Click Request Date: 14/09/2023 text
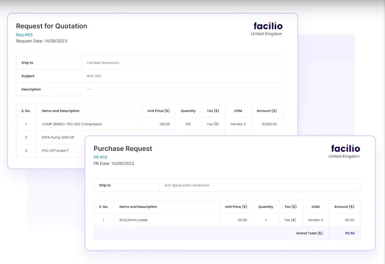Viewport: 385px width, 264px height. pyautogui.click(x=41, y=41)
